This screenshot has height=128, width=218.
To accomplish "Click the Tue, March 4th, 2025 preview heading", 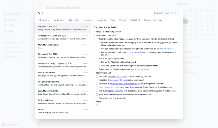I will 105,28.
